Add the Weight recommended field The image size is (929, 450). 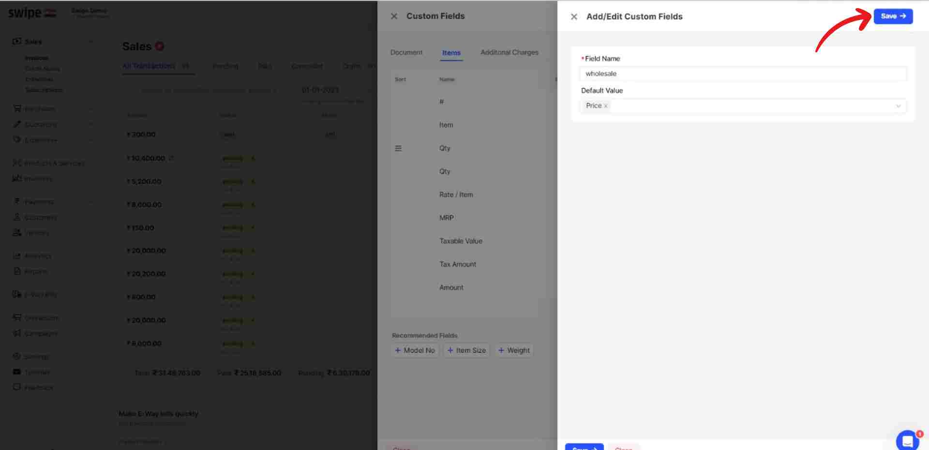coord(514,350)
